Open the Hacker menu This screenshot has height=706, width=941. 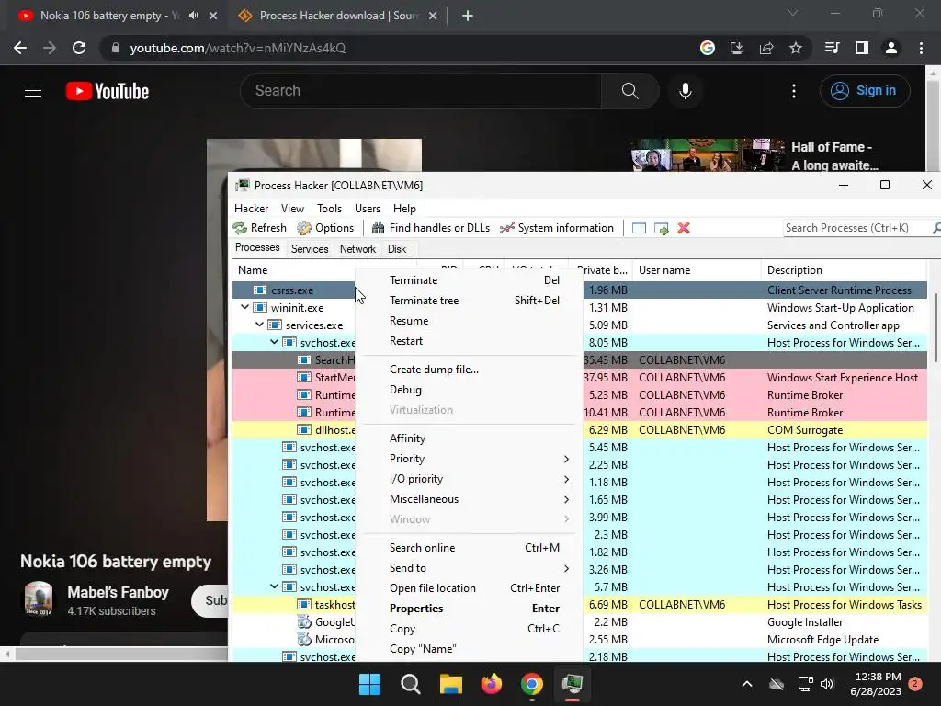[252, 209]
